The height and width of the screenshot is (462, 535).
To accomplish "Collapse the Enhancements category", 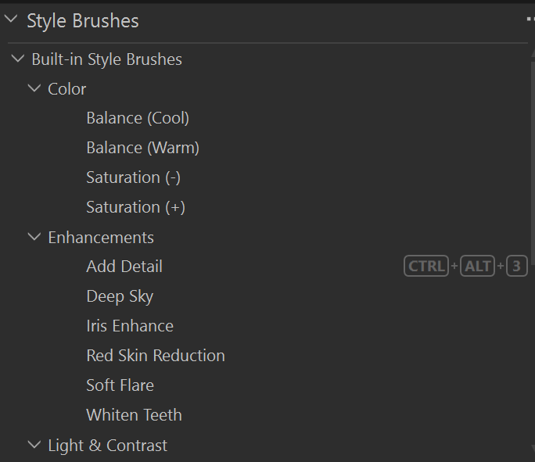I will 34,237.
